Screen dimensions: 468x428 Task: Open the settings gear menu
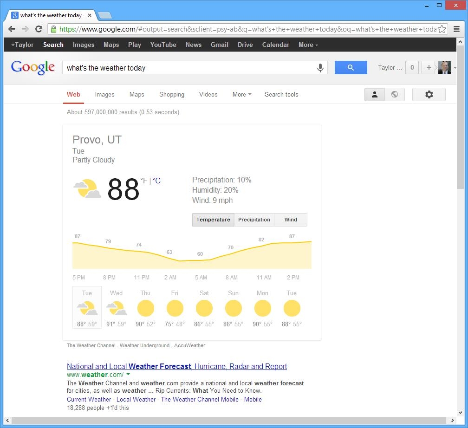[x=429, y=94]
